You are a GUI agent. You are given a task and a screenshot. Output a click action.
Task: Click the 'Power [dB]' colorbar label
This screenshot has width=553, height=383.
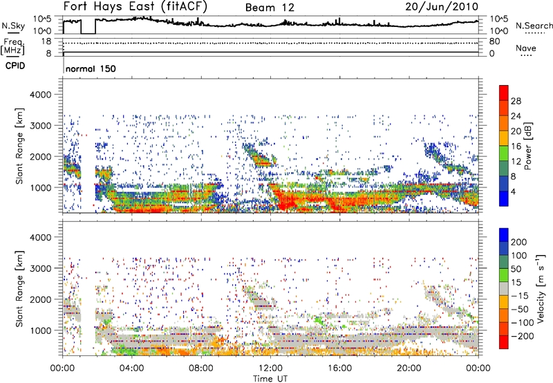click(527, 146)
